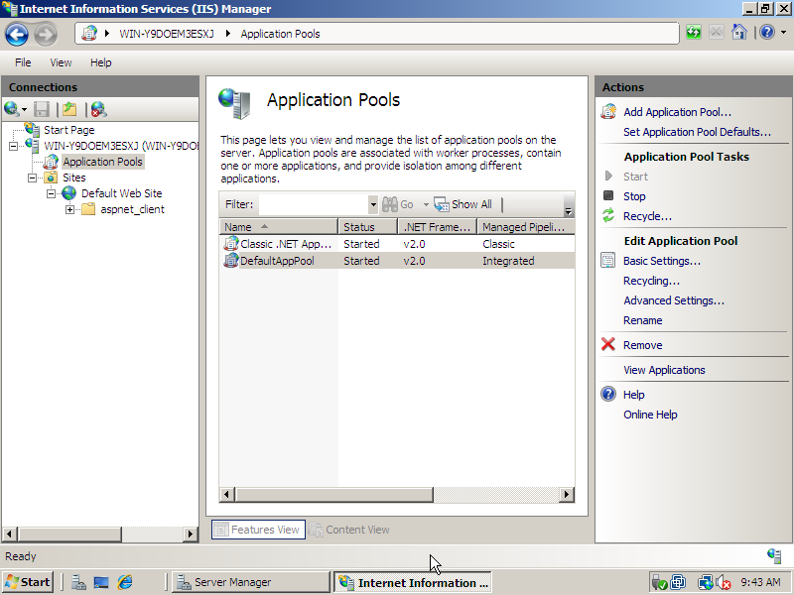Click the Recycling link
The height and width of the screenshot is (595, 794).
pyautogui.click(x=651, y=281)
